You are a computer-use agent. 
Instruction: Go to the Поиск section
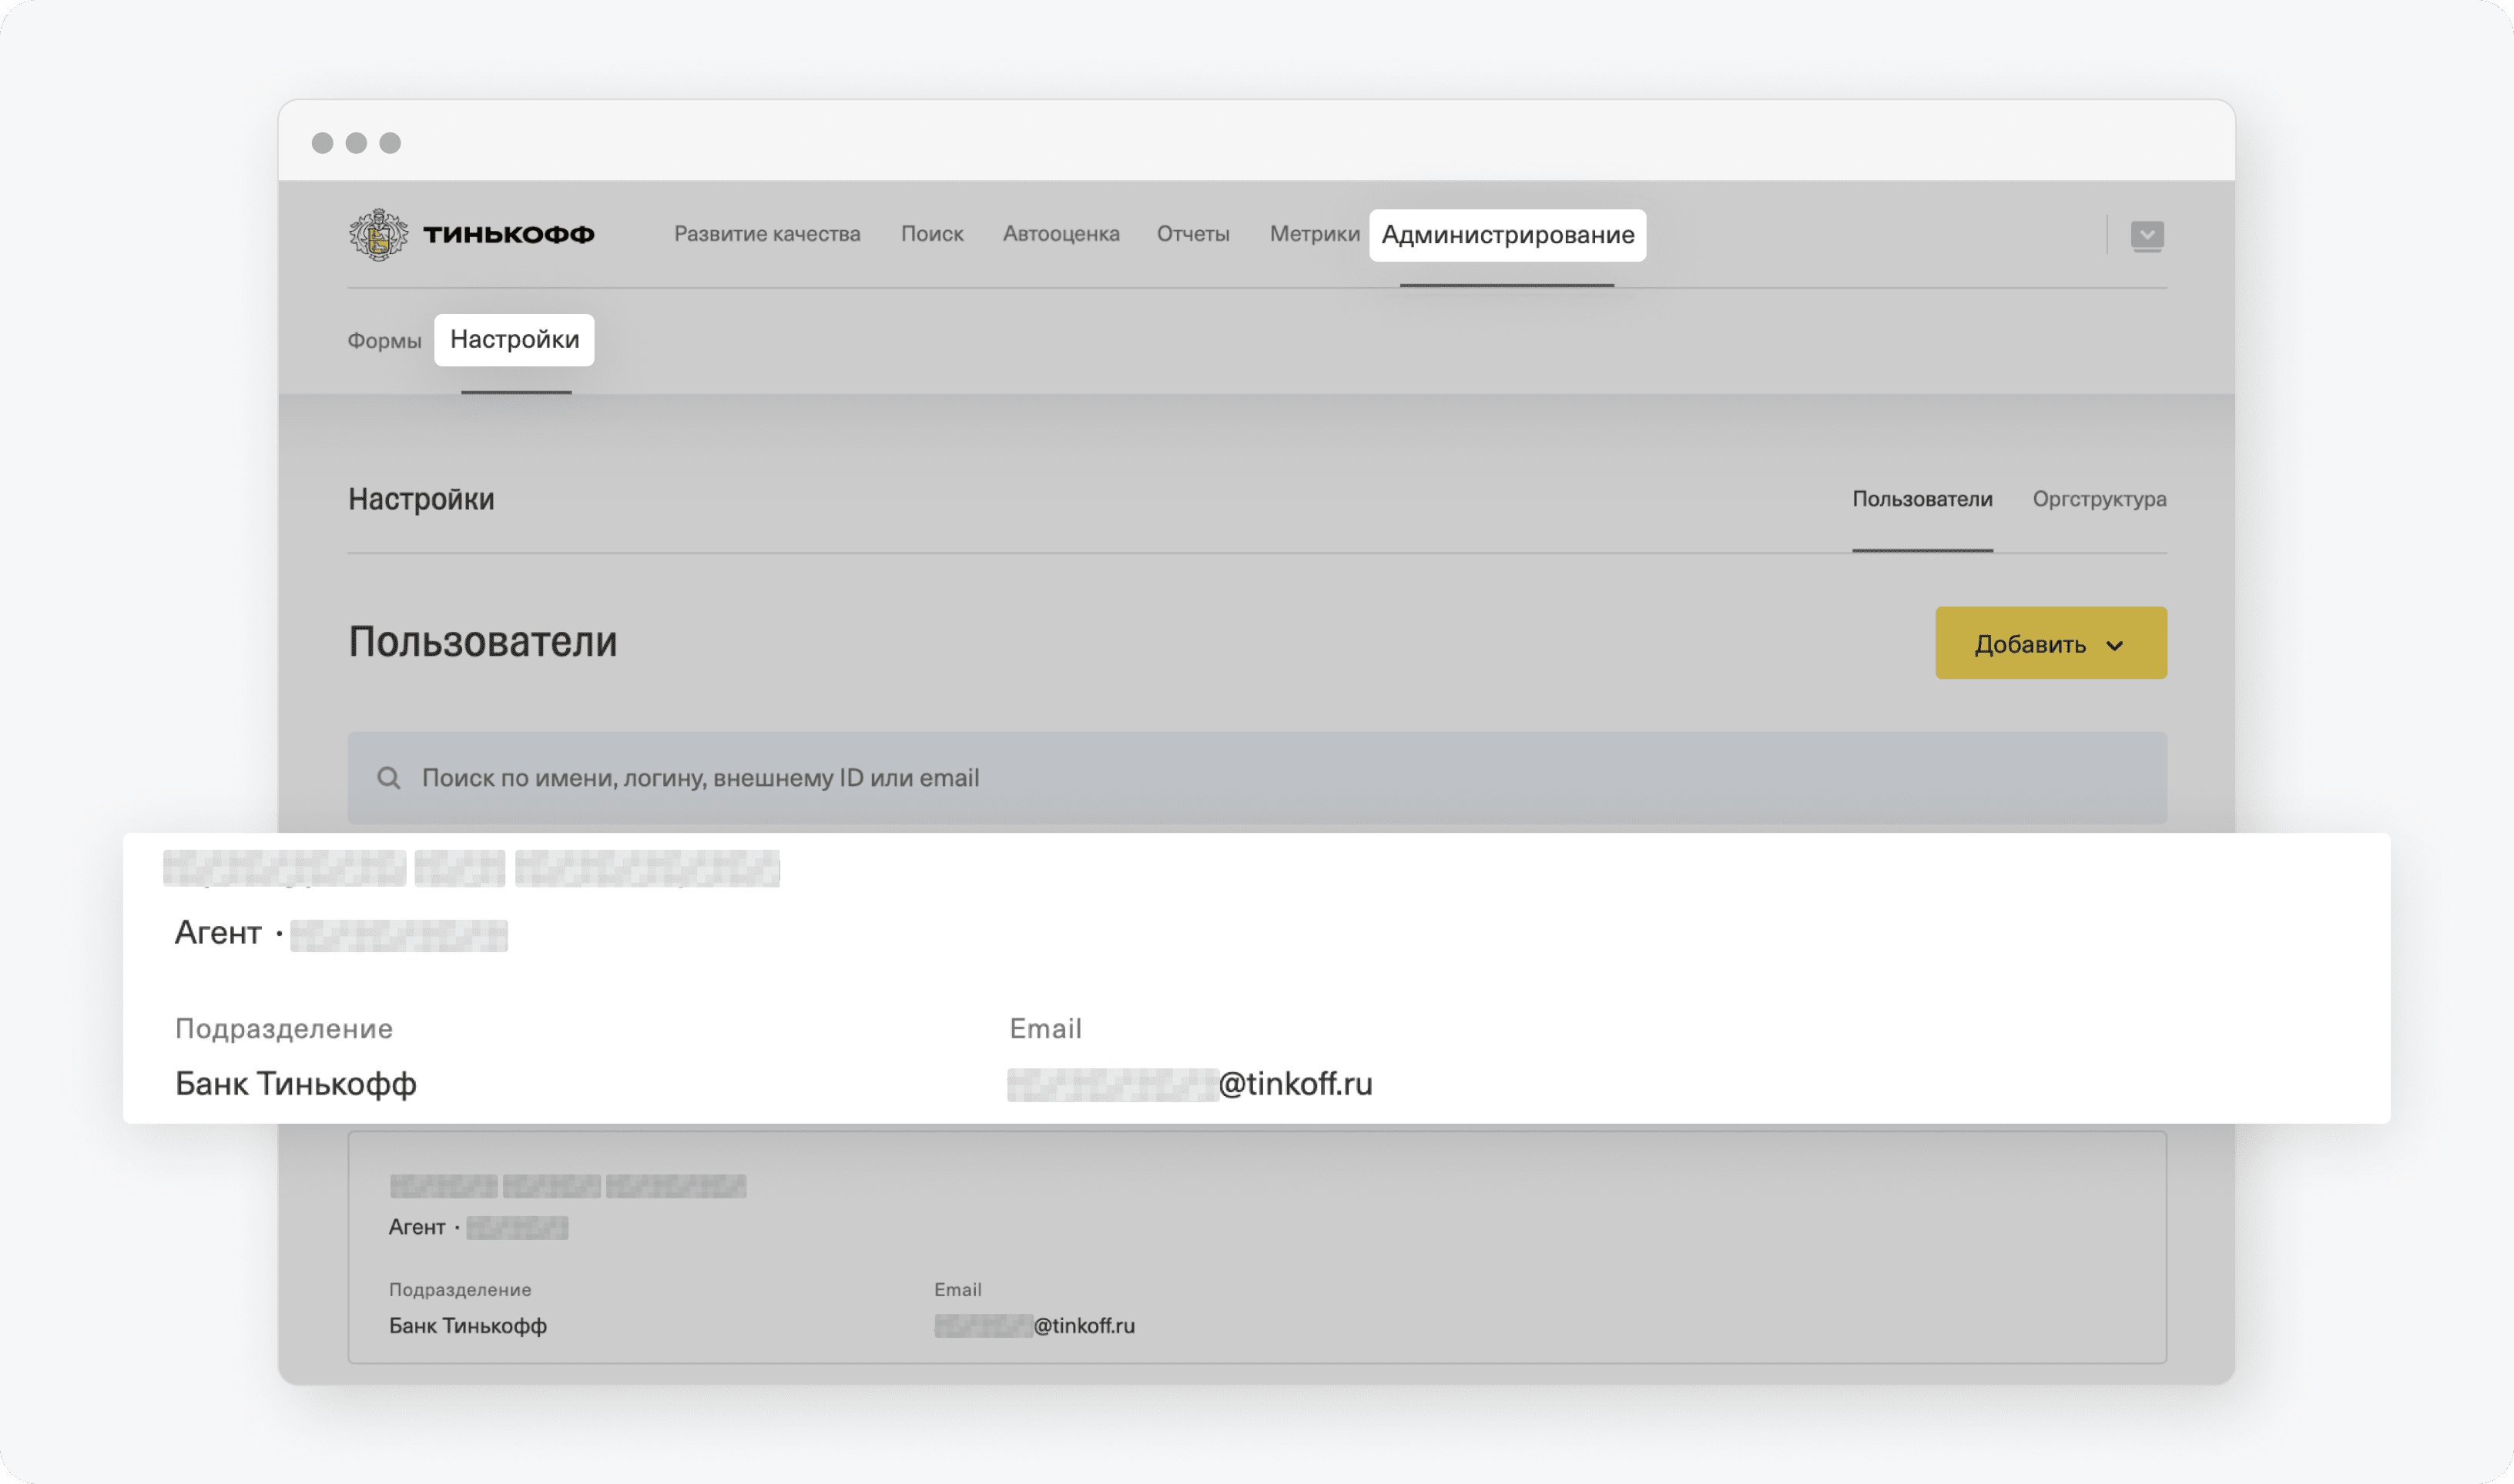[x=931, y=234]
